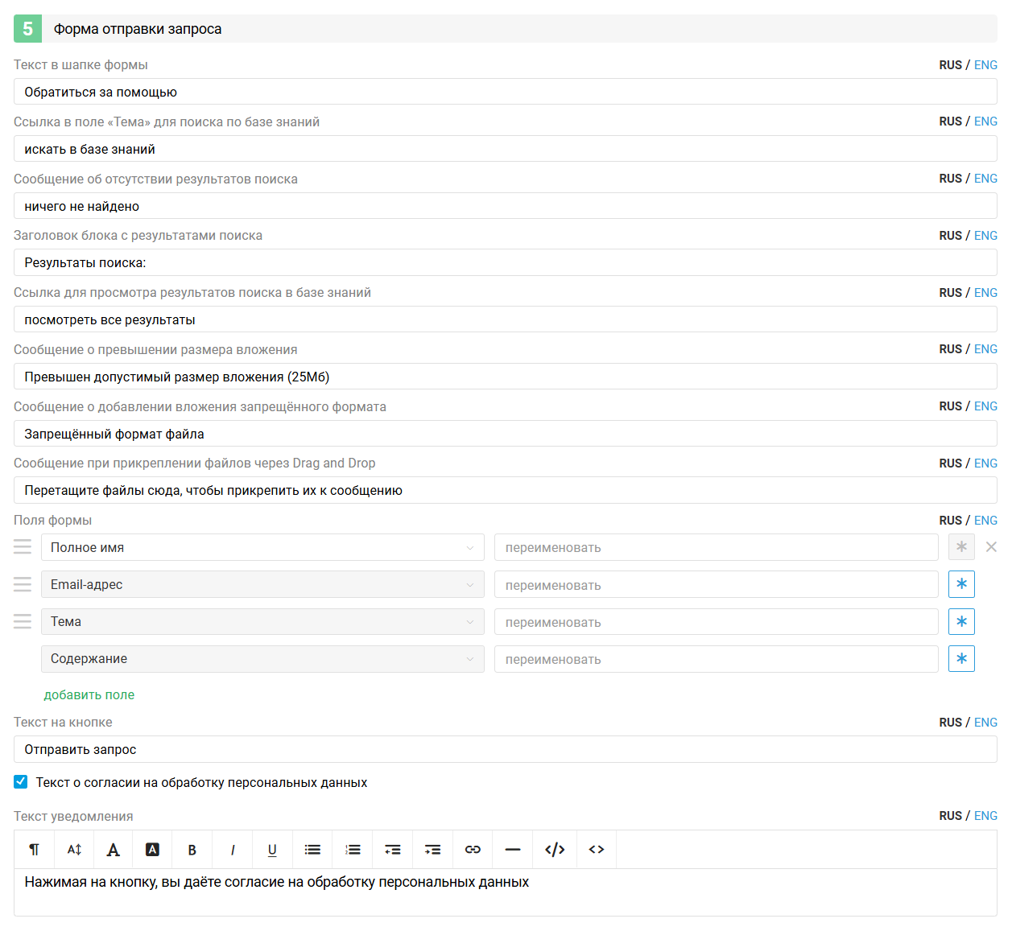The image size is (1012, 931).
Task: Switch button text language to ENG
Action: [985, 723]
